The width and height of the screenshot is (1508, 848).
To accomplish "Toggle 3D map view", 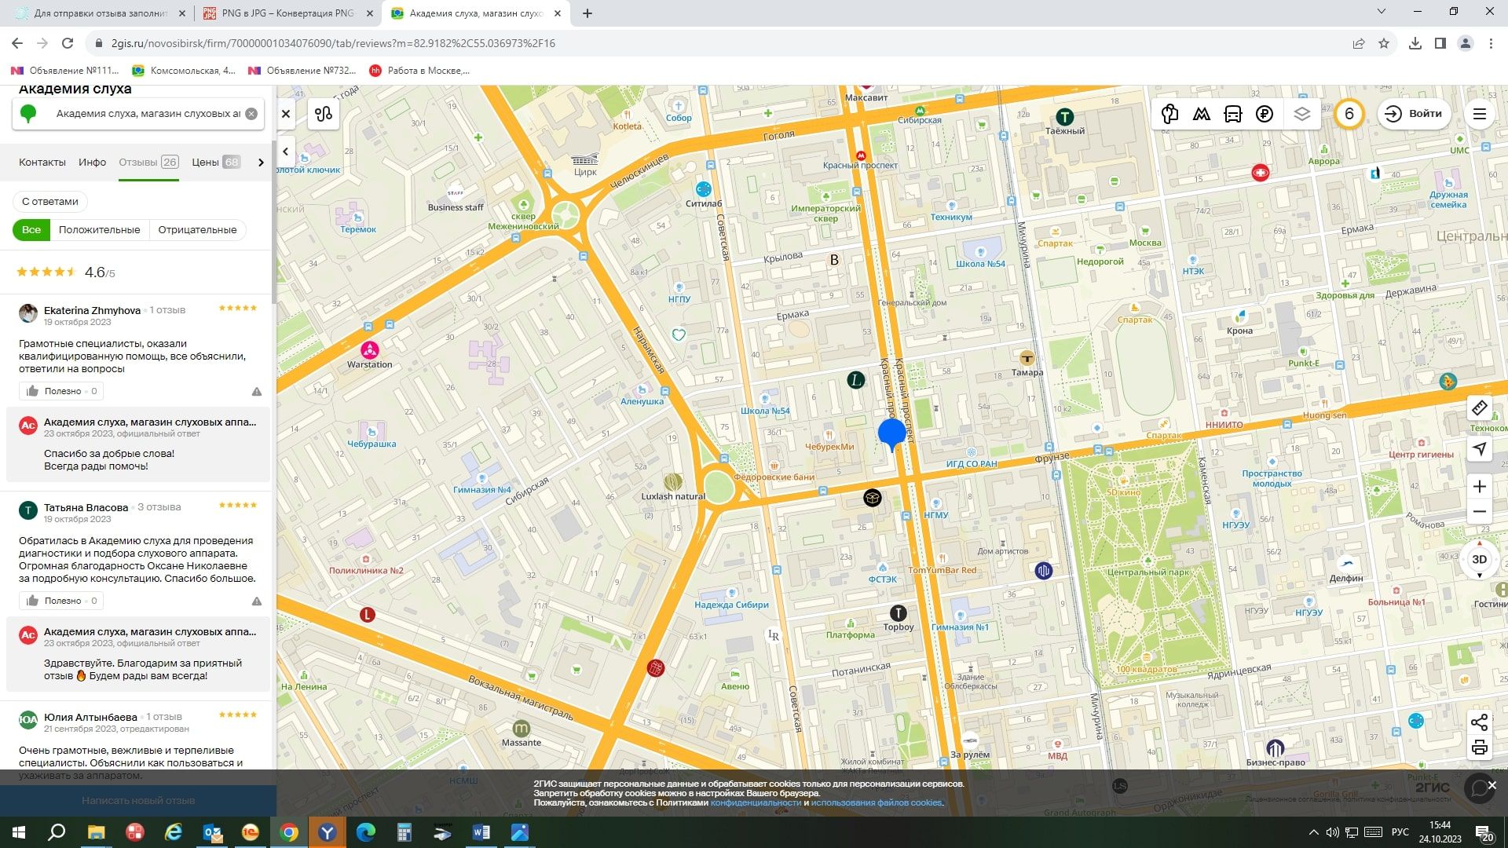I will pos(1479,559).
